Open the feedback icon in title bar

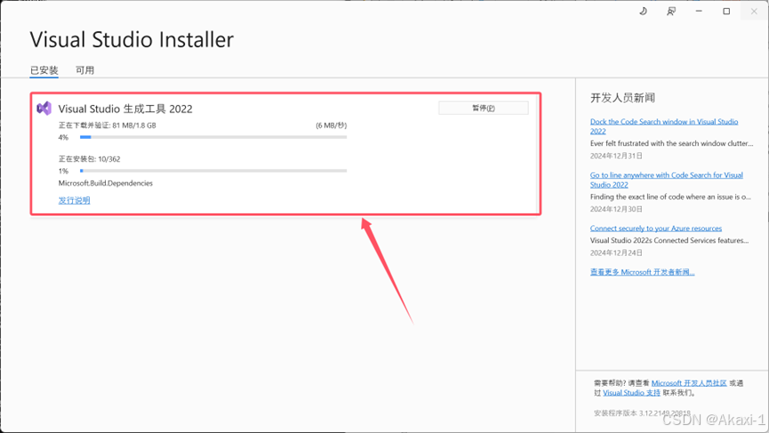671,12
